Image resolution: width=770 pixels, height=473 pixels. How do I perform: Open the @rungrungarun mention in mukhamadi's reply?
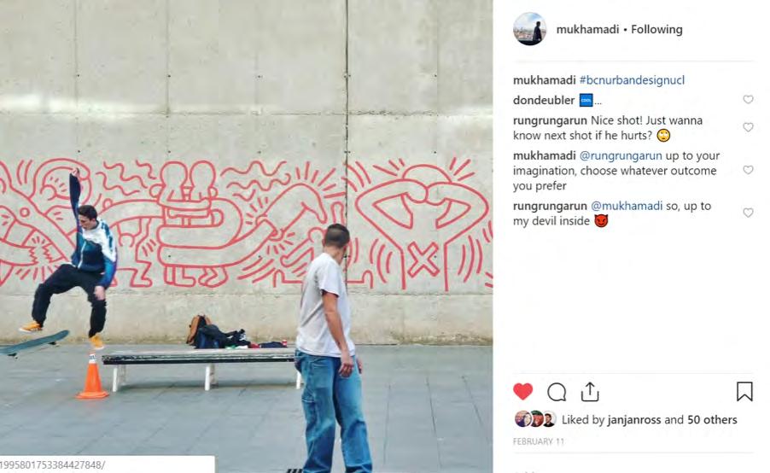tap(621, 155)
